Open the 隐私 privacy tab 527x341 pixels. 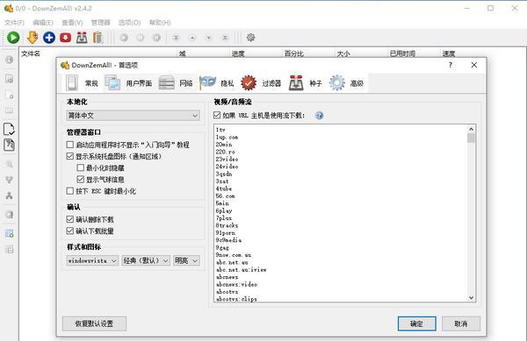[217, 82]
